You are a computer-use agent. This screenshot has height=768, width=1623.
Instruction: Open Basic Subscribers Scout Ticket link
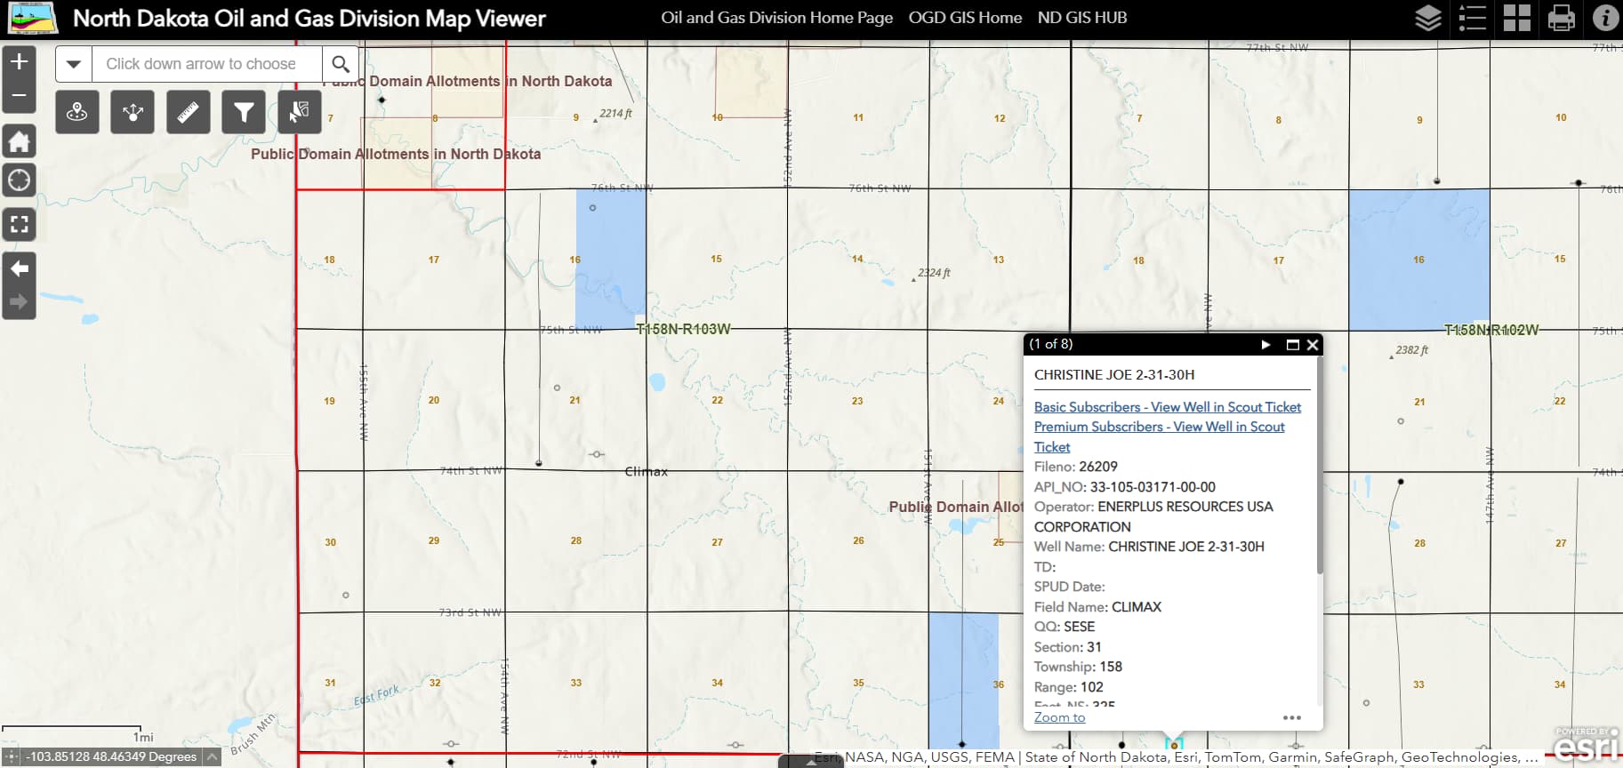tap(1167, 407)
